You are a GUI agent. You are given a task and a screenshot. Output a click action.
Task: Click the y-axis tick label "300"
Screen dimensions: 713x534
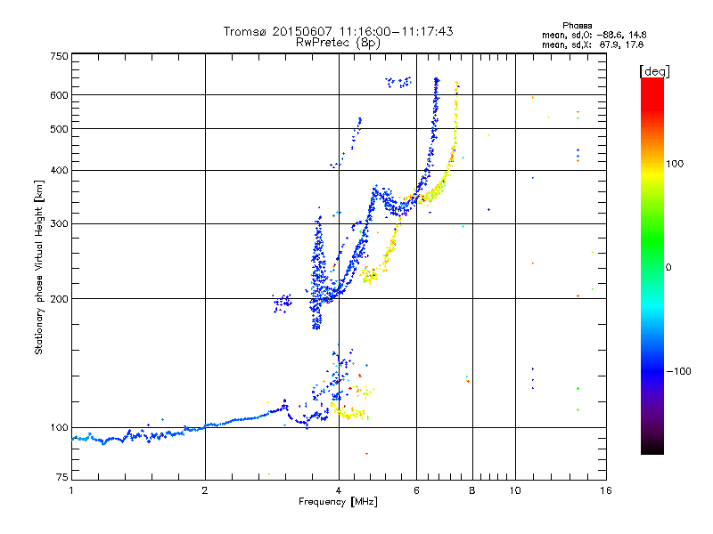(59, 224)
